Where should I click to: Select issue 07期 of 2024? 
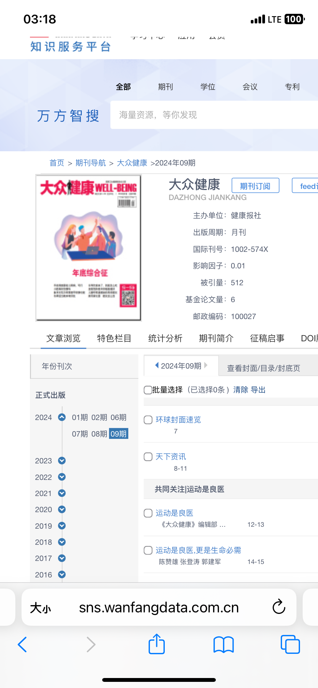pyautogui.click(x=80, y=434)
